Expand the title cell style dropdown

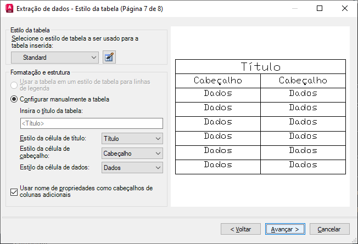[x=132, y=139]
